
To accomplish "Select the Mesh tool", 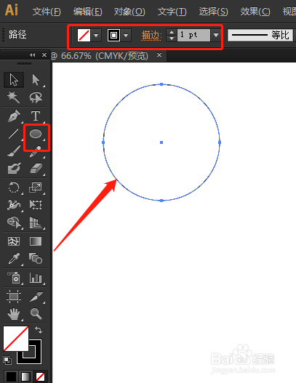I will [14, 241].
